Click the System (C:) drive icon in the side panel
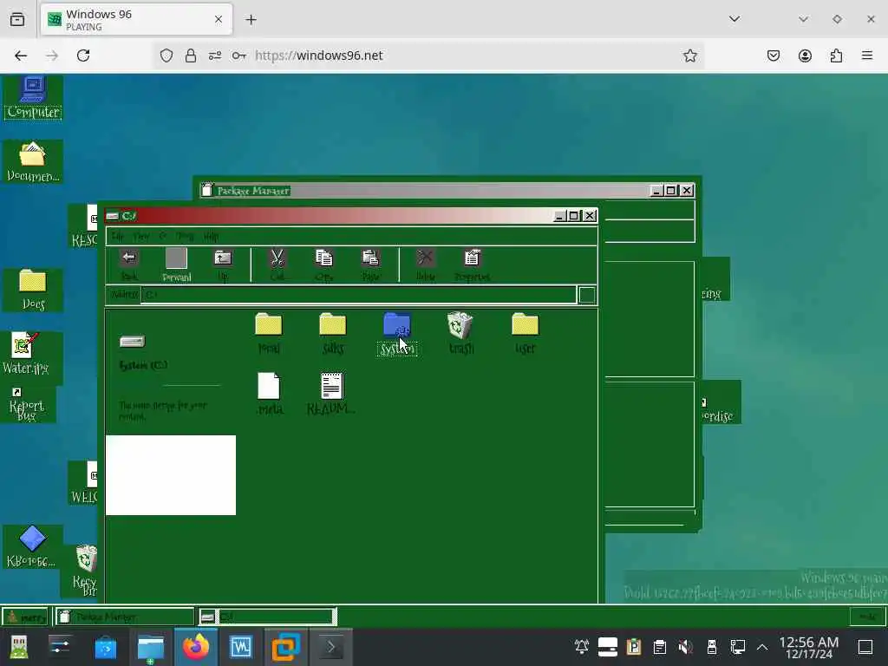888x666 pixels. pos(133,342)
